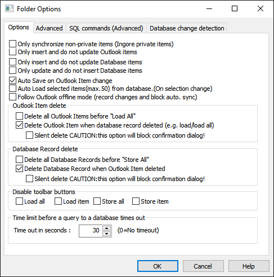
Task: Enable Only update and do not insert Database items
Action: tap(12, 71)
